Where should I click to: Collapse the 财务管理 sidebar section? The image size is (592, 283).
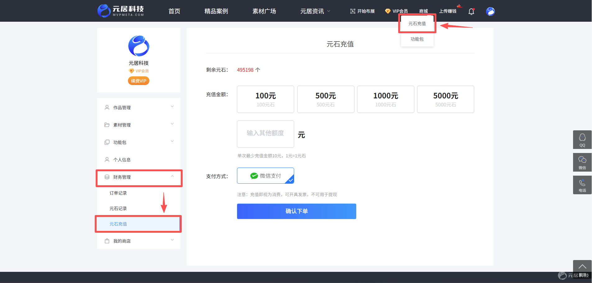click(139, 177)
